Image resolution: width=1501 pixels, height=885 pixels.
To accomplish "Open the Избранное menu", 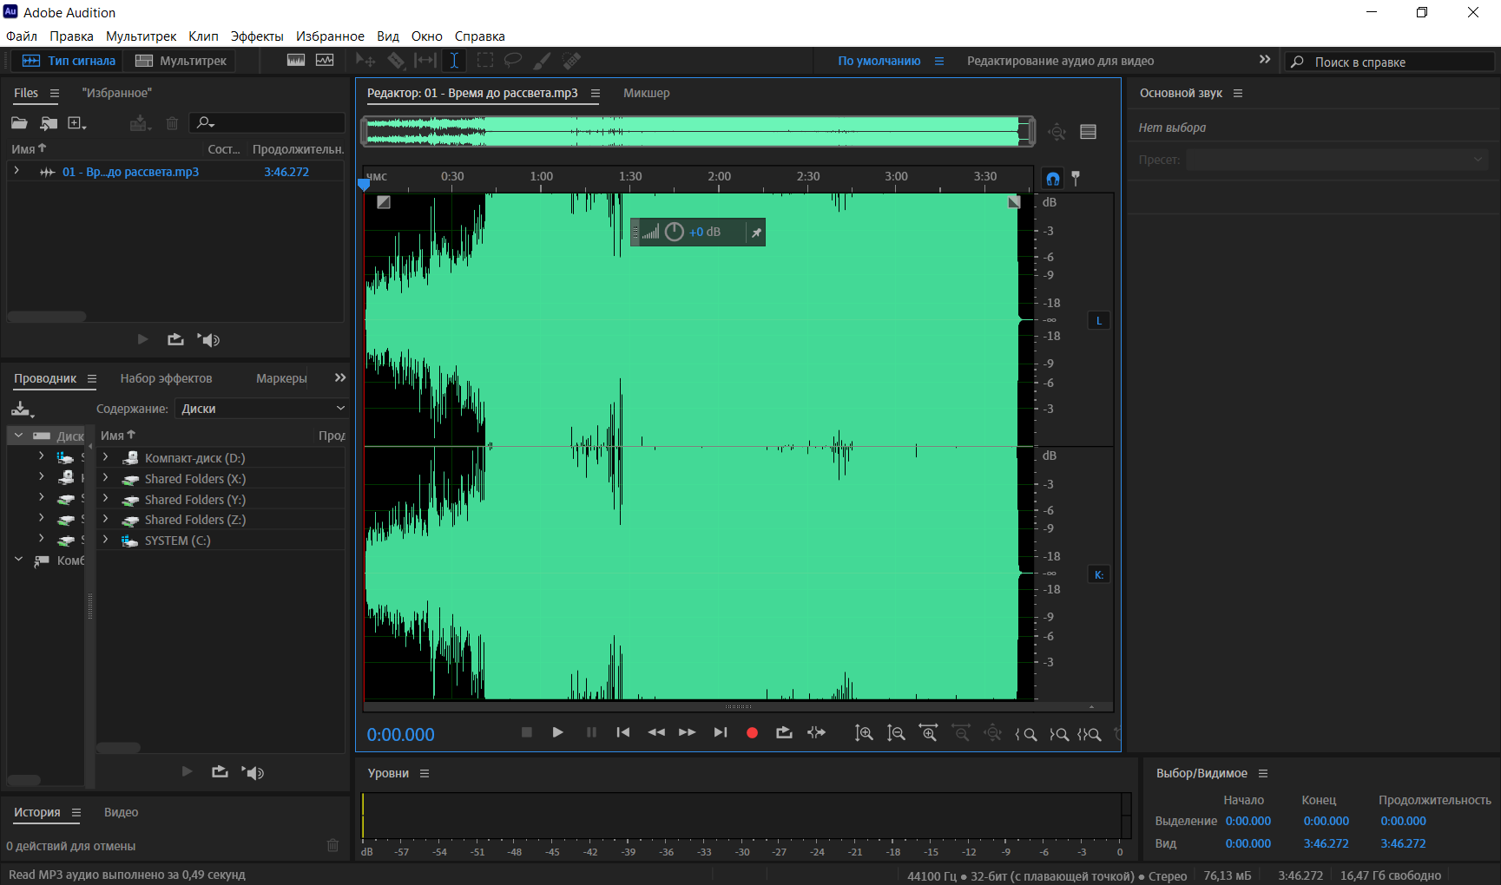I will pos(330,36).
